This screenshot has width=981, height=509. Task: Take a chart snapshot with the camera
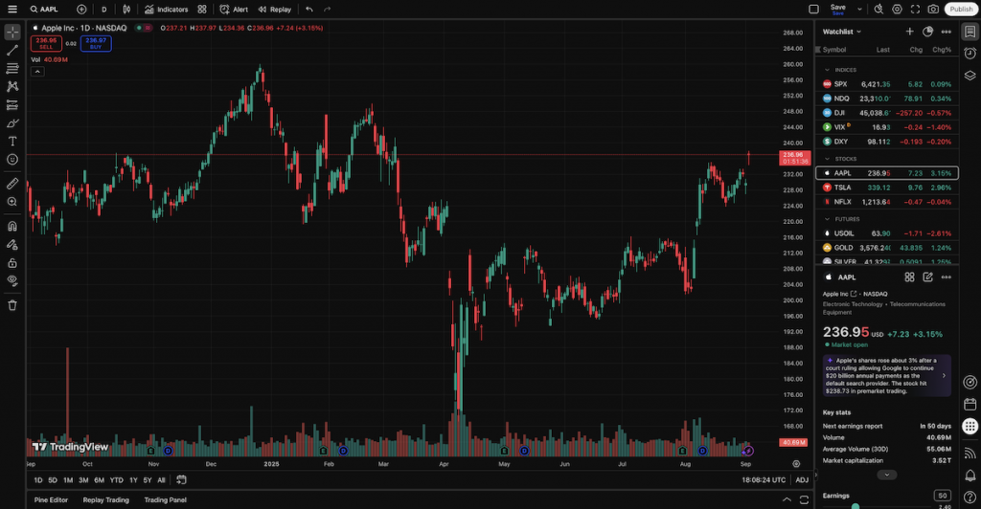[933, 10]
